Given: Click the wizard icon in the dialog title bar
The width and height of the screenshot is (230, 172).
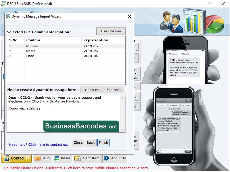Looking at the screenshot, I should click(8, 16).
